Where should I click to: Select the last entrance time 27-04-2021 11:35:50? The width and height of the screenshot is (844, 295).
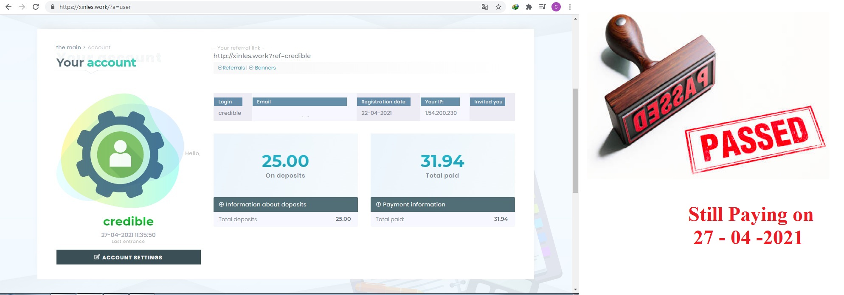click(x=128, y=235)
